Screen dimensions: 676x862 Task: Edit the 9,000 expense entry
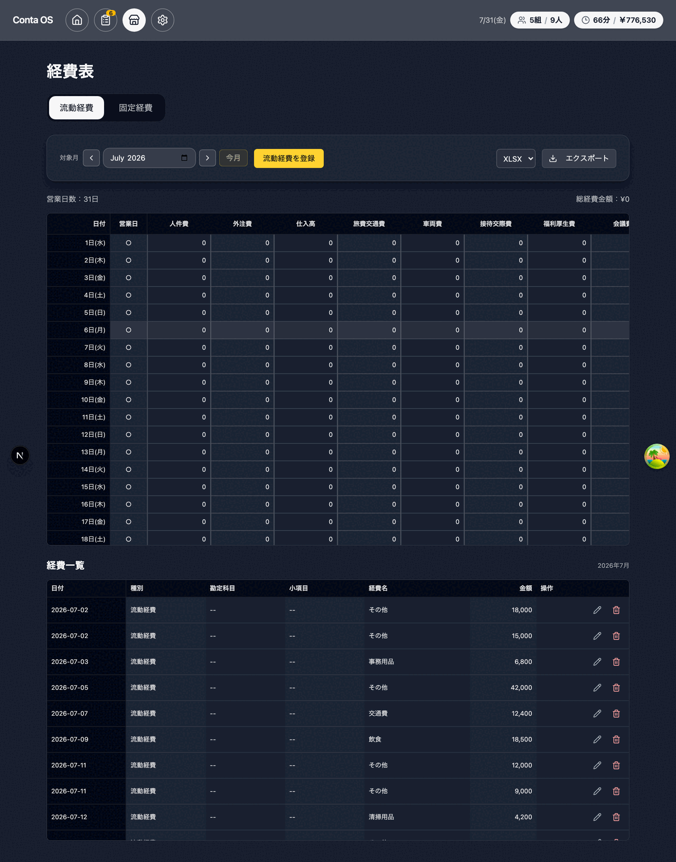pos(597,791)
